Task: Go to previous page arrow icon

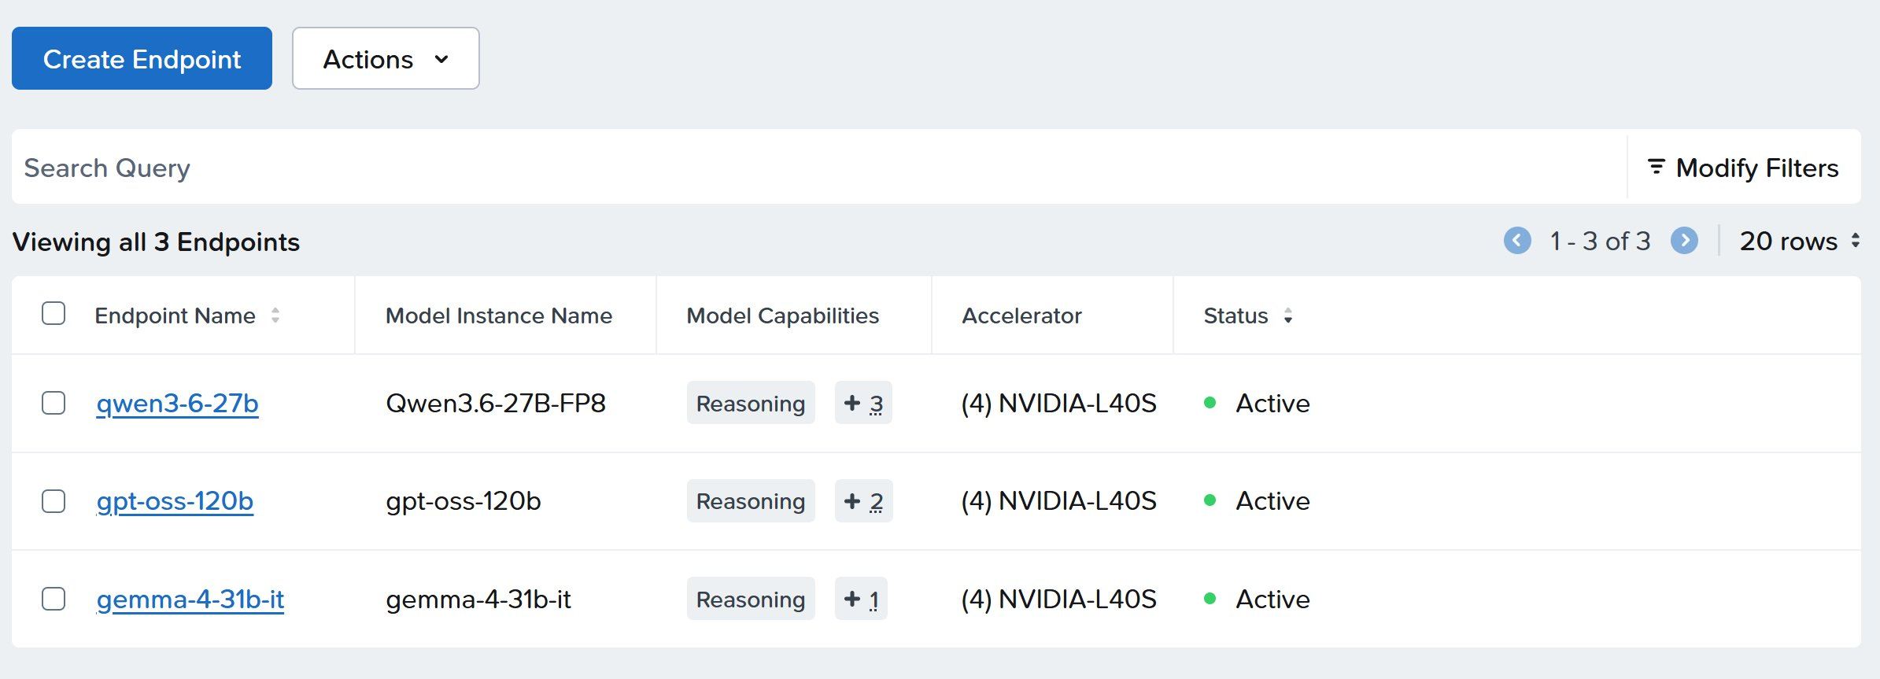Action: (1517, 241)
